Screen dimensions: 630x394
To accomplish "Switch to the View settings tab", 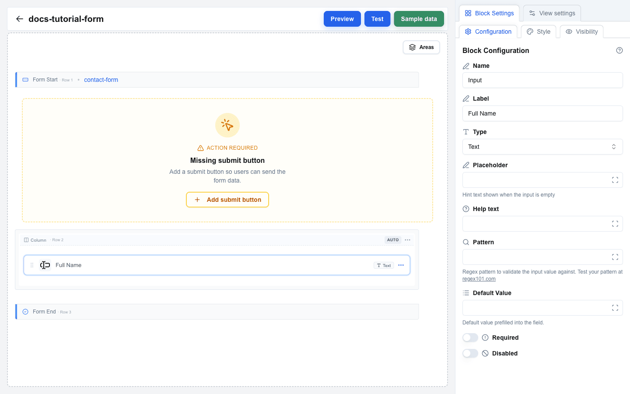I will (552, 13).
